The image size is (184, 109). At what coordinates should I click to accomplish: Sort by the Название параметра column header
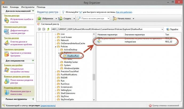pos(107,34)
